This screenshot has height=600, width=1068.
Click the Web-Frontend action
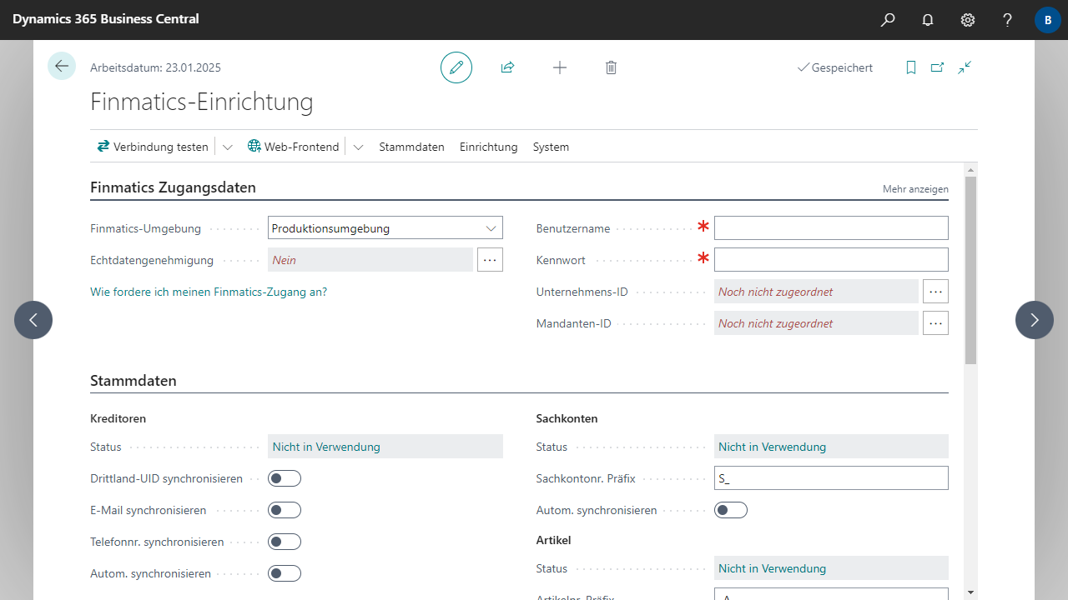pos(294,147)
